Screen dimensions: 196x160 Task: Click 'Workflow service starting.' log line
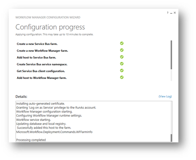click(34, 120)
